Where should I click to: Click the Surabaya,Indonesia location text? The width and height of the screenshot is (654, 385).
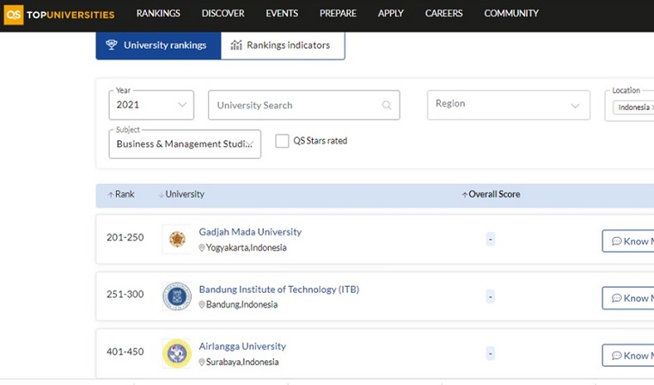(241, 362)
